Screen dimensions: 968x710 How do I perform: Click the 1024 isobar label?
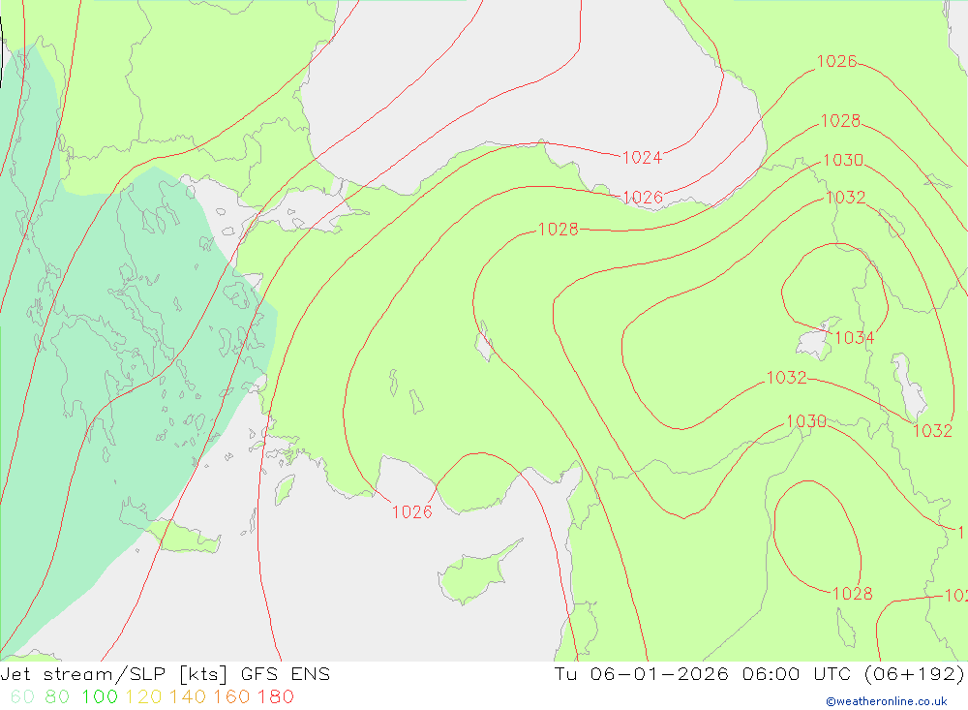[x=642, y=158]
